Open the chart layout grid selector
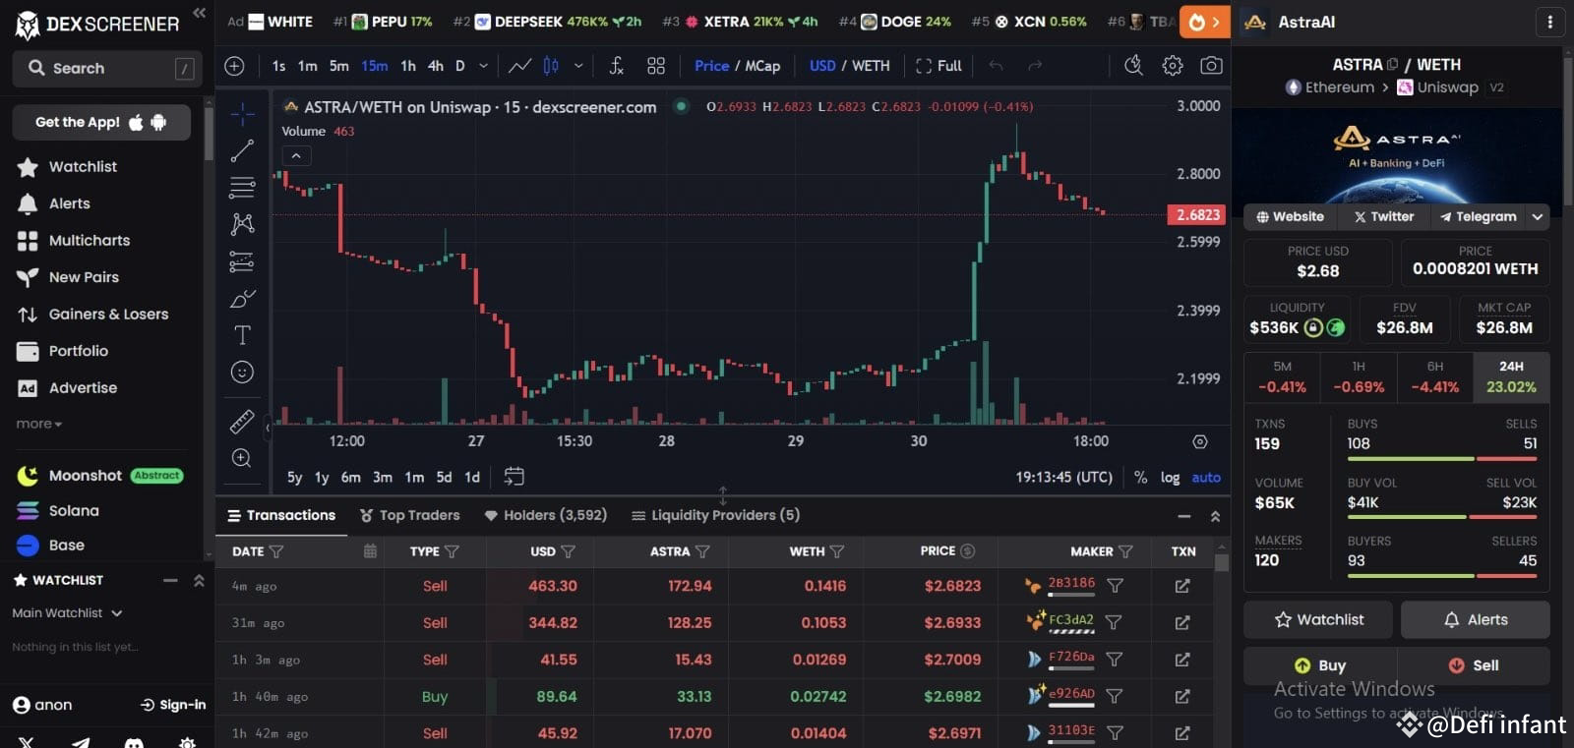 pyautogui.click(x=656, y=66)
